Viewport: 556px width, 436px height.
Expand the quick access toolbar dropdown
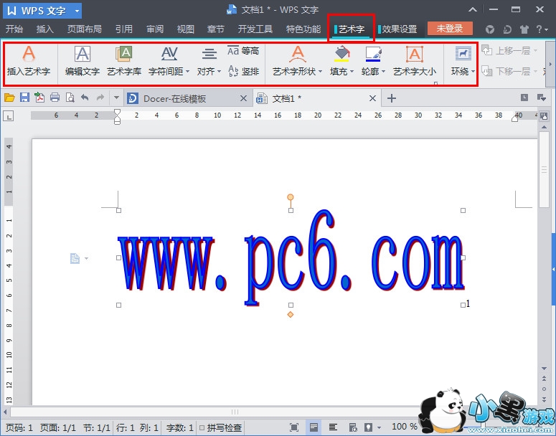click(116, 98)
